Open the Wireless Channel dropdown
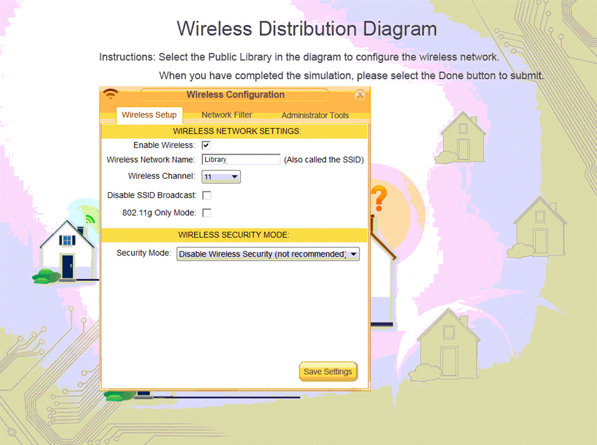Viewport: 597px width, 445px height. pos(221,177)
